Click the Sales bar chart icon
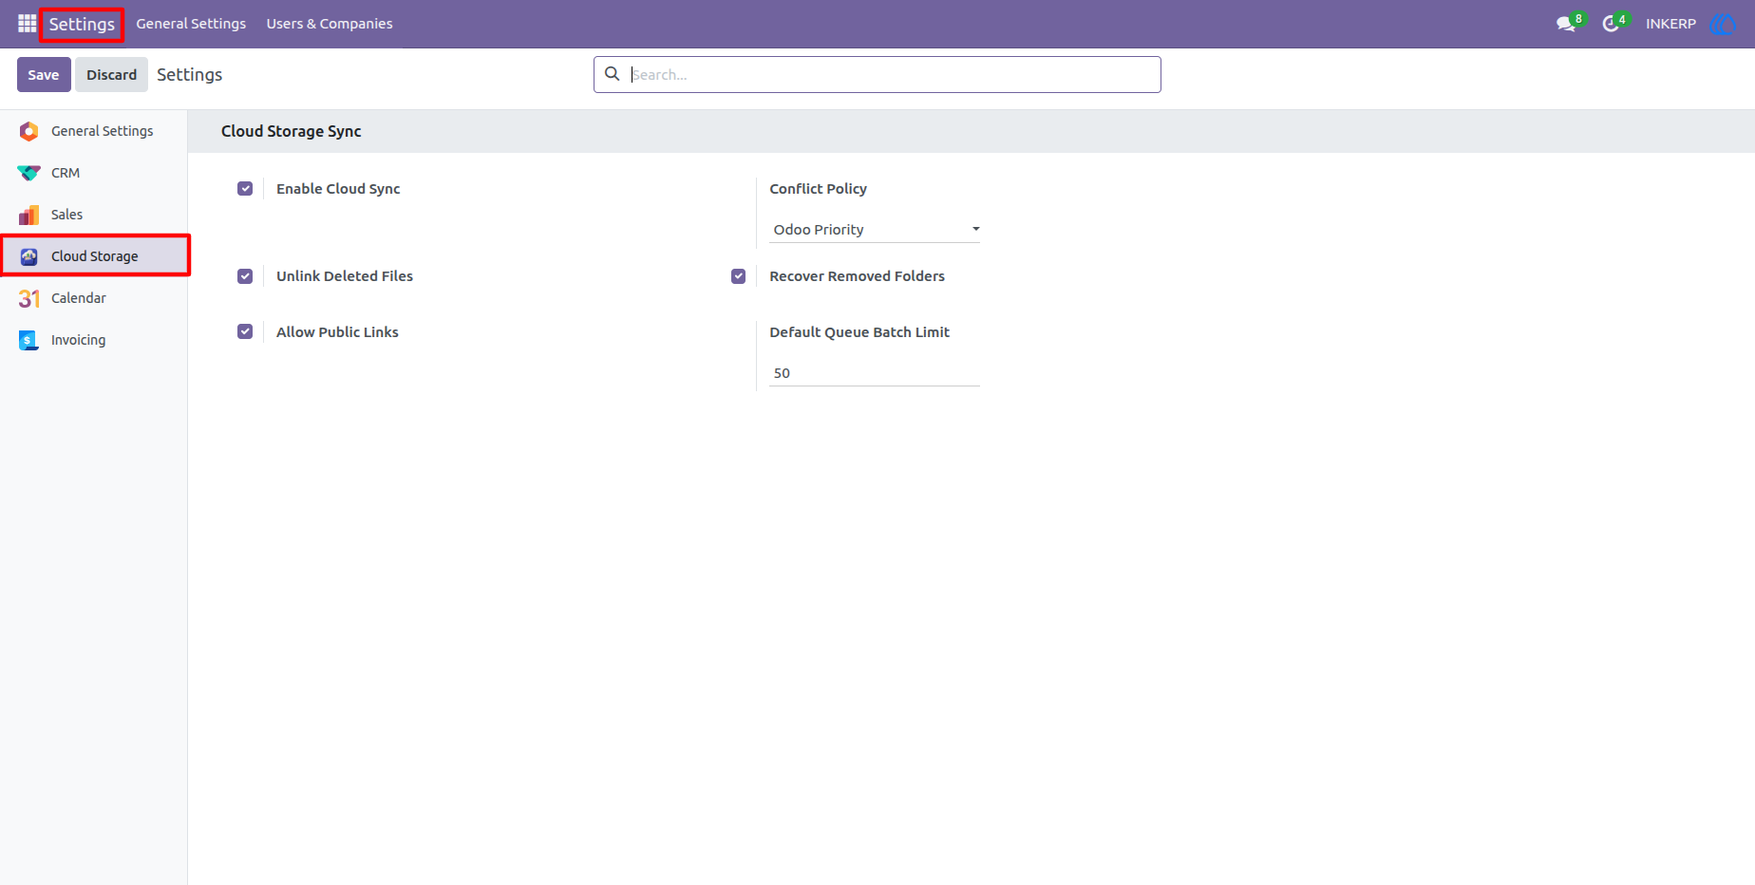 29,215
